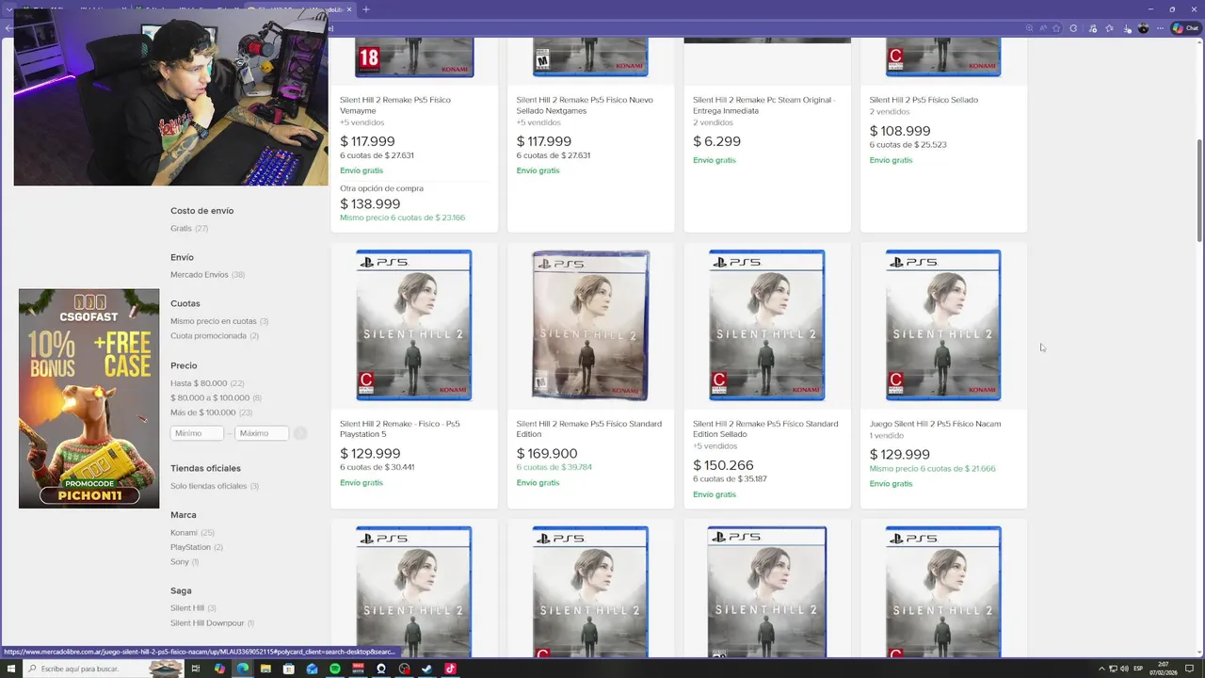Open Standard Edition Sellado product image
The height and width of the screenshot is (678, 1205).
[x=767, y=326]
